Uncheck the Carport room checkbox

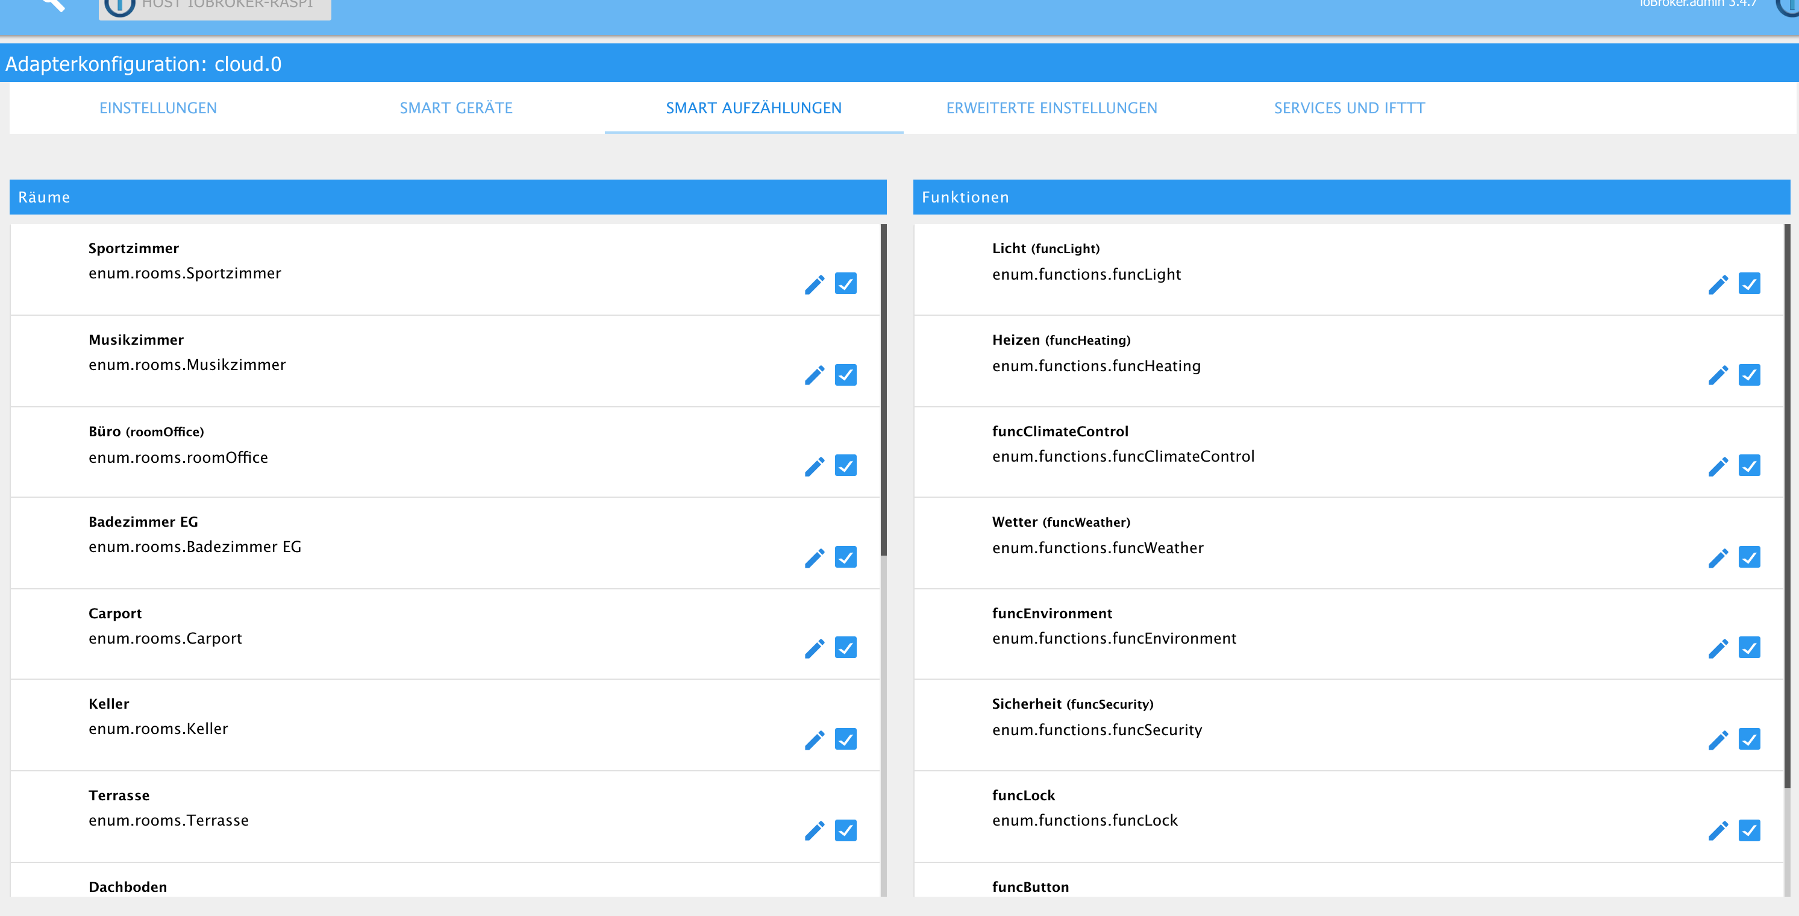tap(846, 647)
